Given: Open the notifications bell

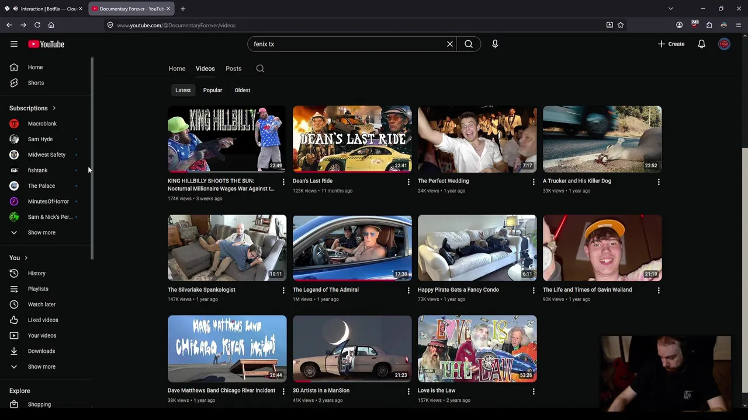Looking at the screenshot, I should tap(701, 44).
